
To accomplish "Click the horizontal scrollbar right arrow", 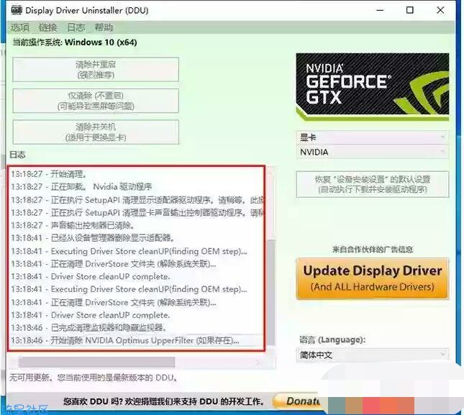I will [258, 362].
